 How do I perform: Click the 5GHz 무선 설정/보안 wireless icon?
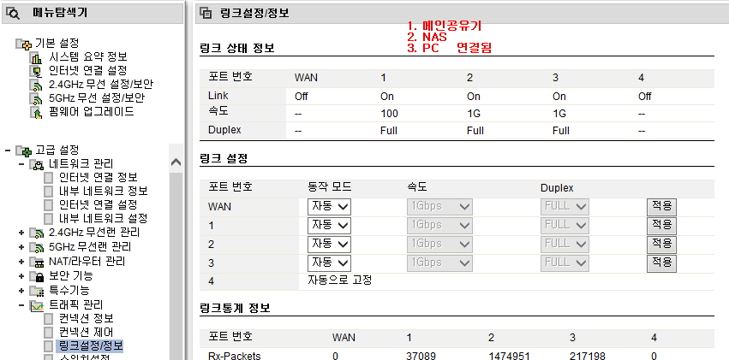pos(36,98)
